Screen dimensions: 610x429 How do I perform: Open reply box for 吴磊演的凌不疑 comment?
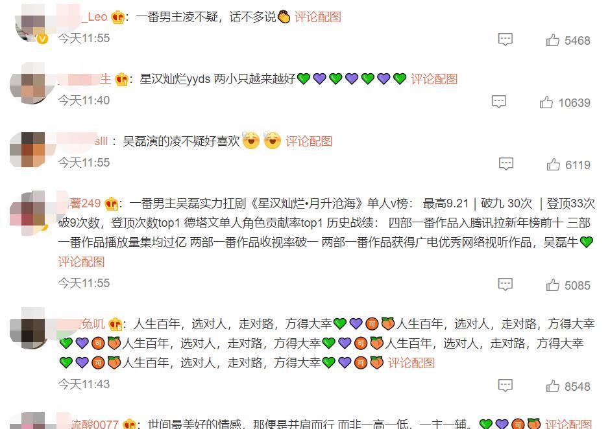coord(506,163)
